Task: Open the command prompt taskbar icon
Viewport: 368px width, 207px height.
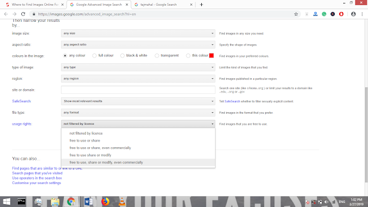Action: click(x=22, y=202)
